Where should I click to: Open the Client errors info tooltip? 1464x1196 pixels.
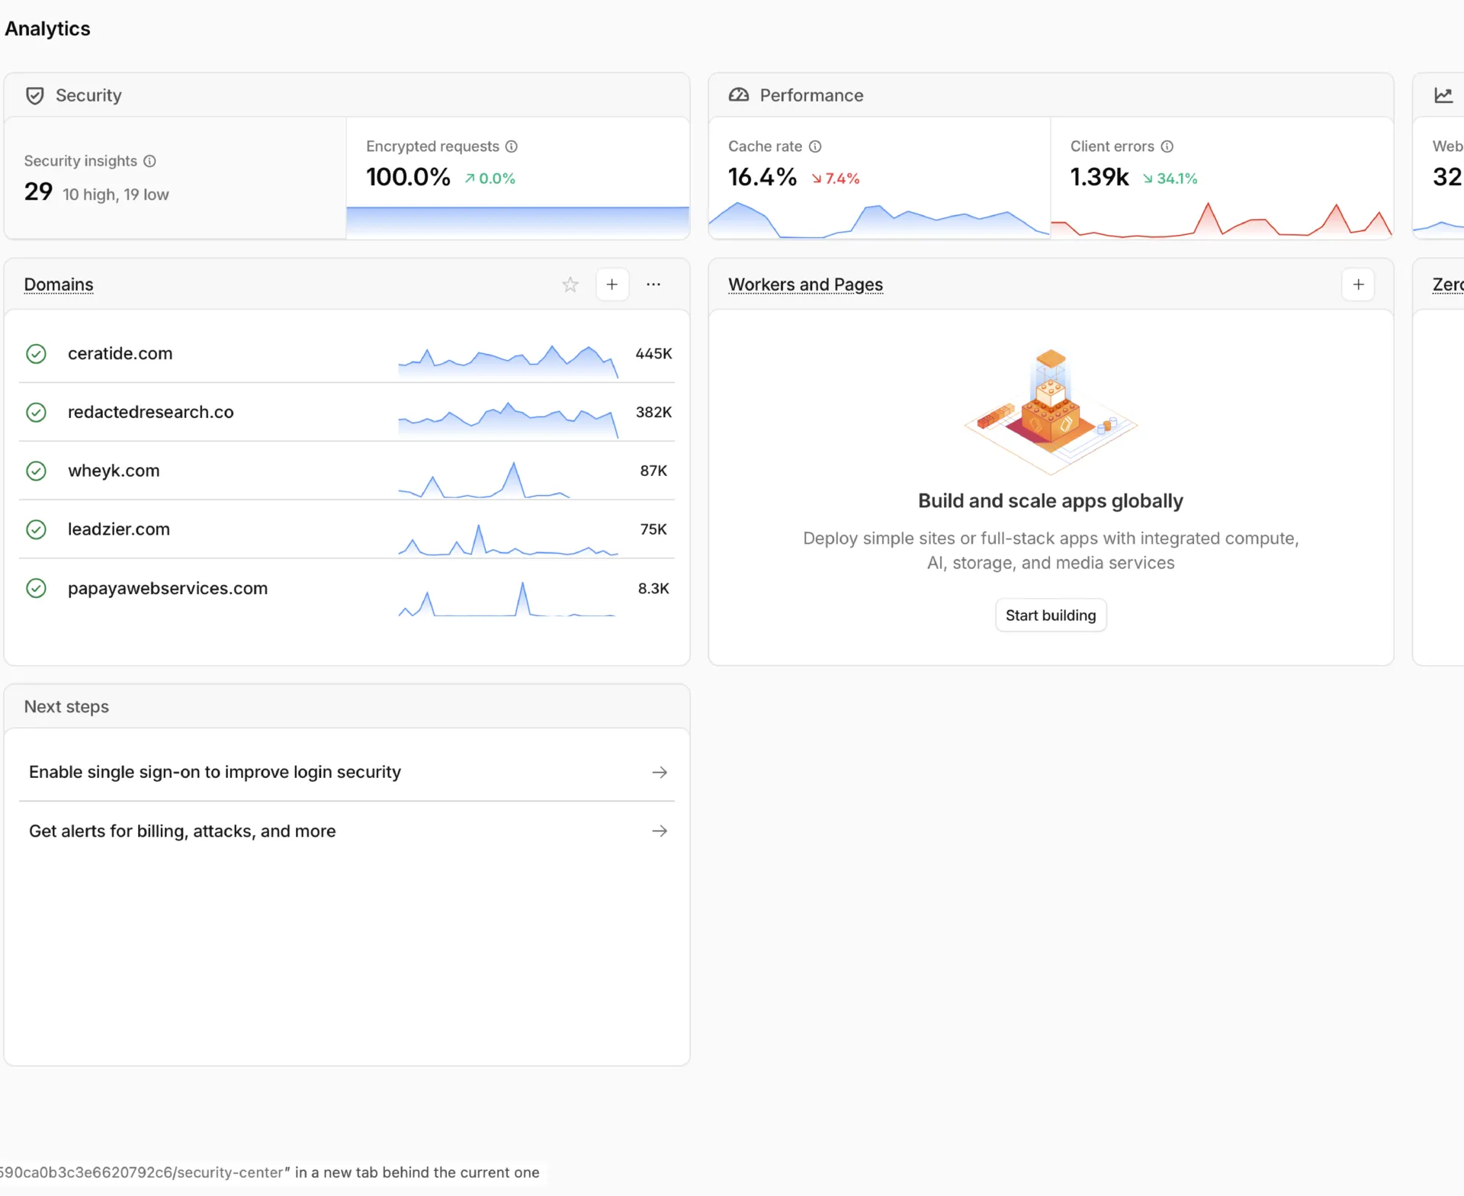(x=1167, y=146)
